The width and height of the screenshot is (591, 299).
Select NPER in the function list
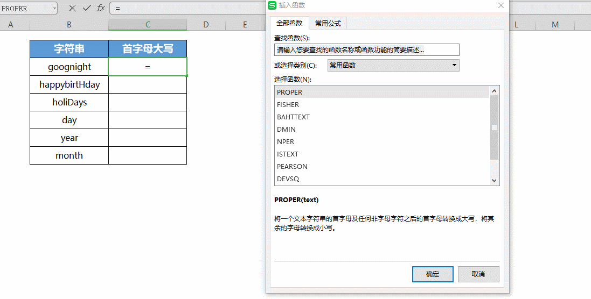tap(382, 142)
